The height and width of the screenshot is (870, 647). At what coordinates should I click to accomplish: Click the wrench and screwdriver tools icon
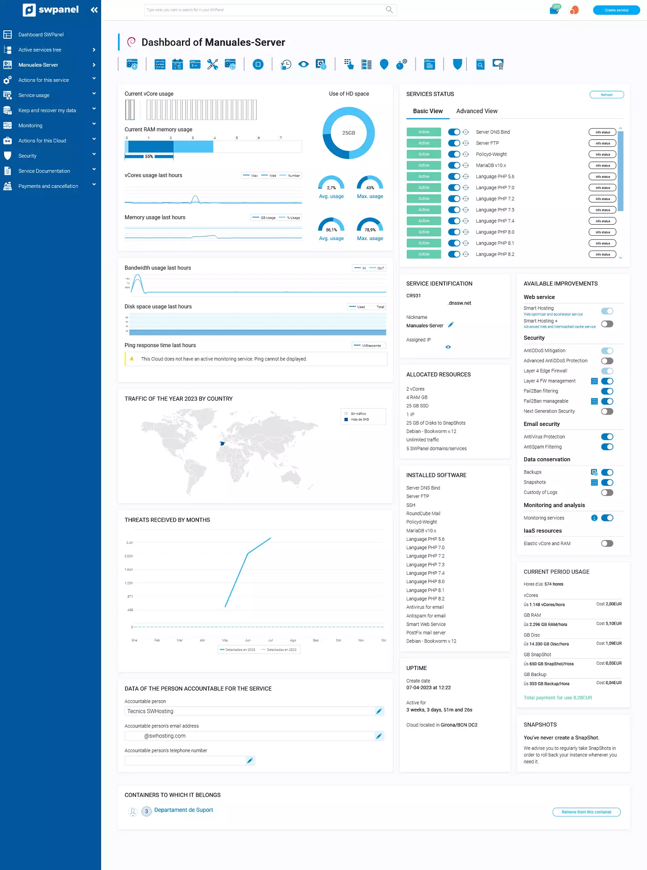(x=212, y=64)
